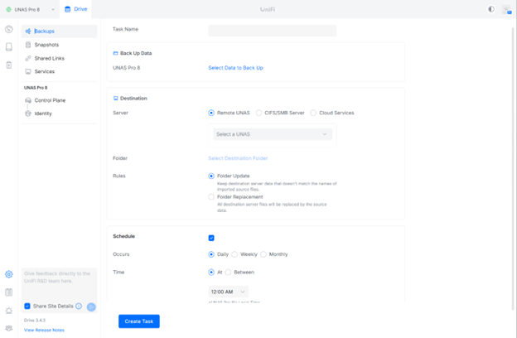
Task: Click the feedback text area
Action: tap(60, 283)
